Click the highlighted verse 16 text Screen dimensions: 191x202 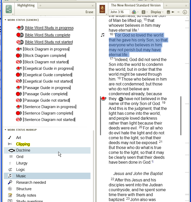pyautogui.click(x=138, y=45)
